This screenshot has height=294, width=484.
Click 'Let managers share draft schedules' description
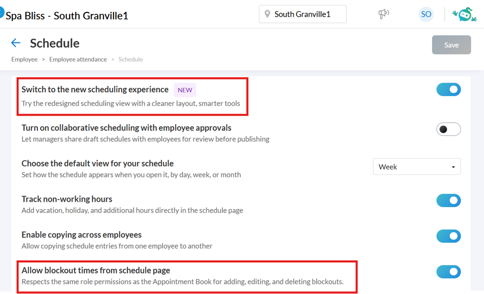coord(145,139)
